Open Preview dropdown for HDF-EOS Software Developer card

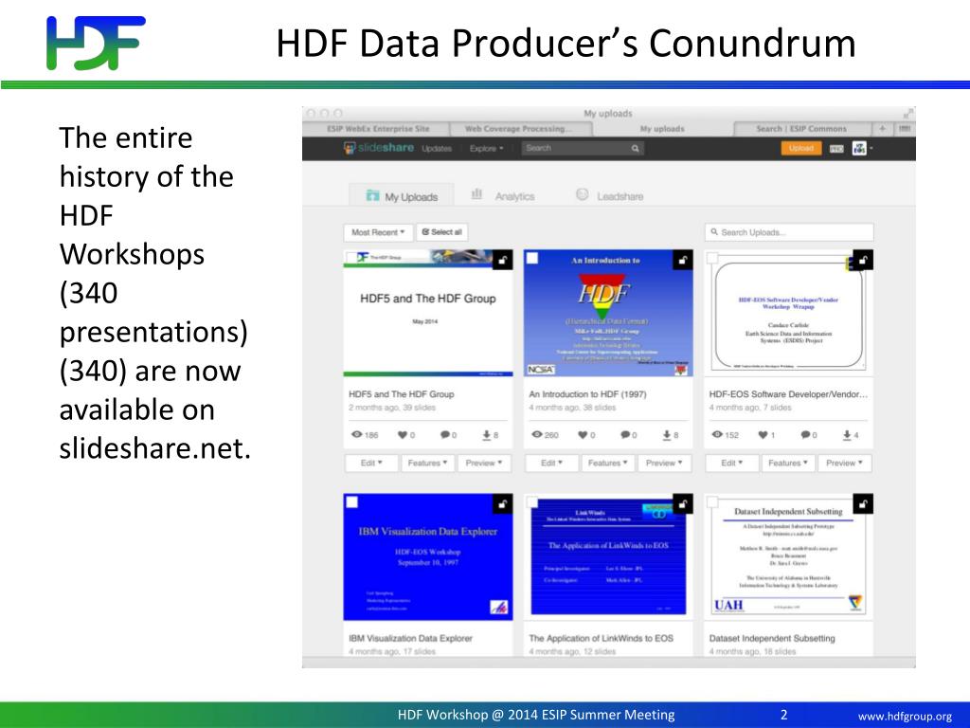(x=845, y=463)
